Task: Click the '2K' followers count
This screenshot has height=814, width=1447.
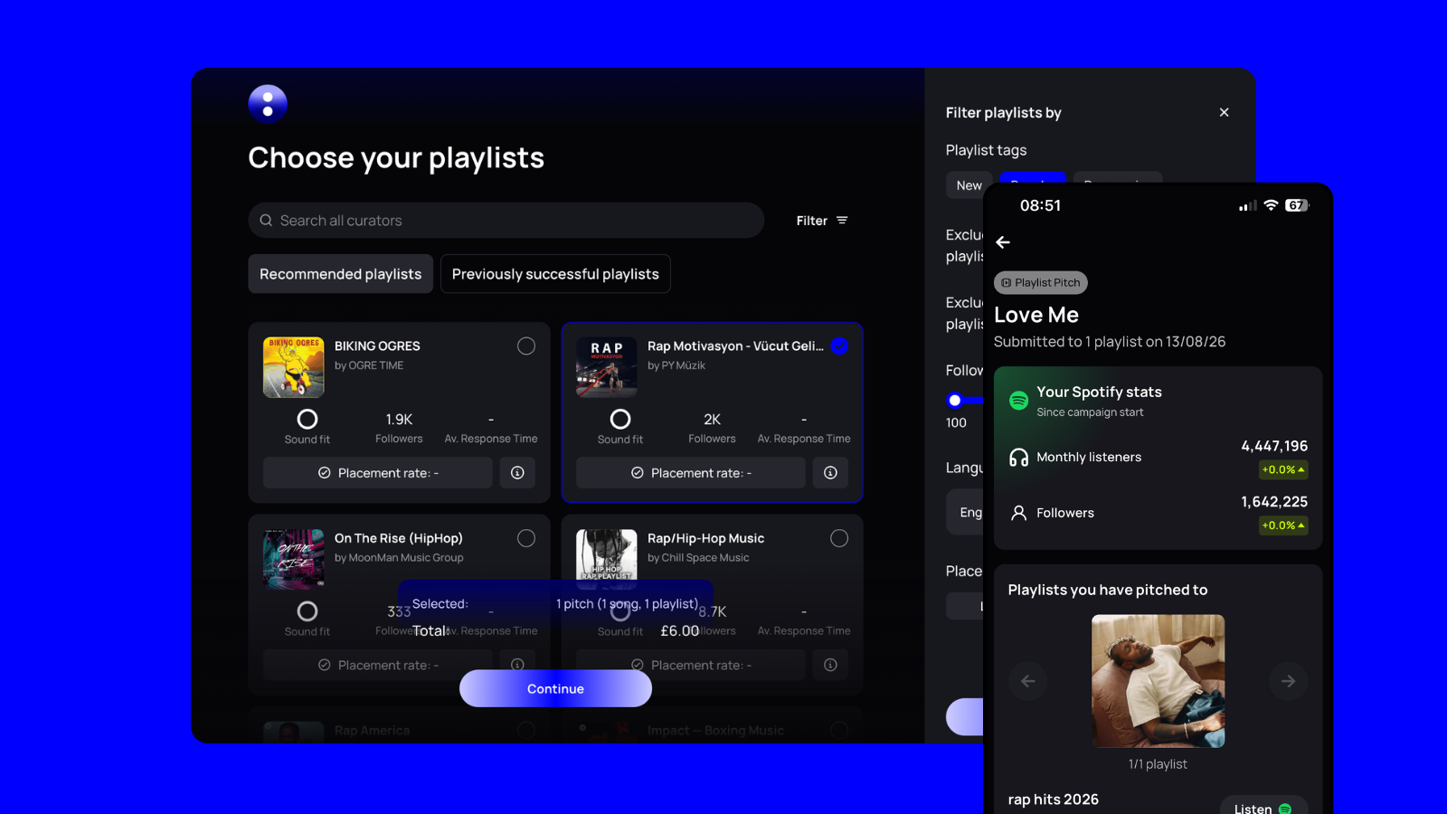Action: pos(712,420)
